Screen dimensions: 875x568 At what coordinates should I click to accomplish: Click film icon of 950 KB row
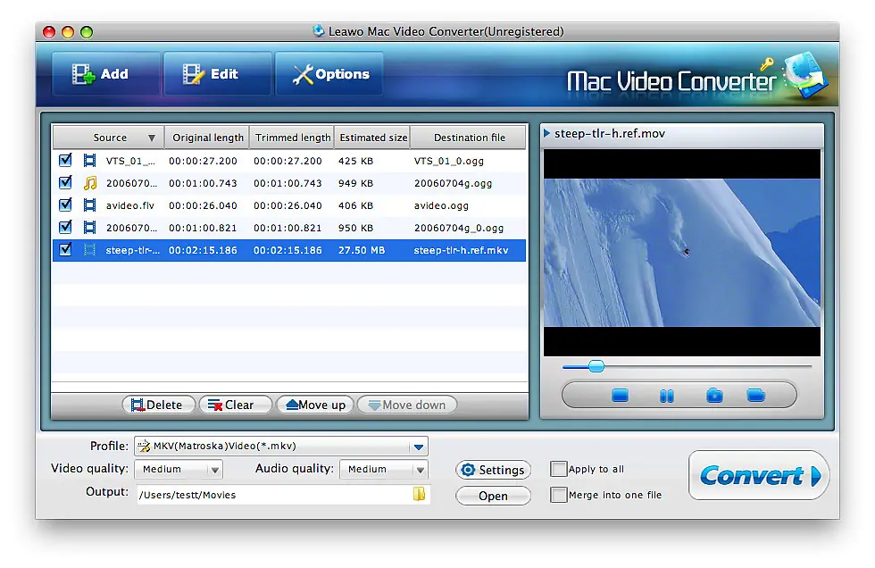[x=89, y=228]
